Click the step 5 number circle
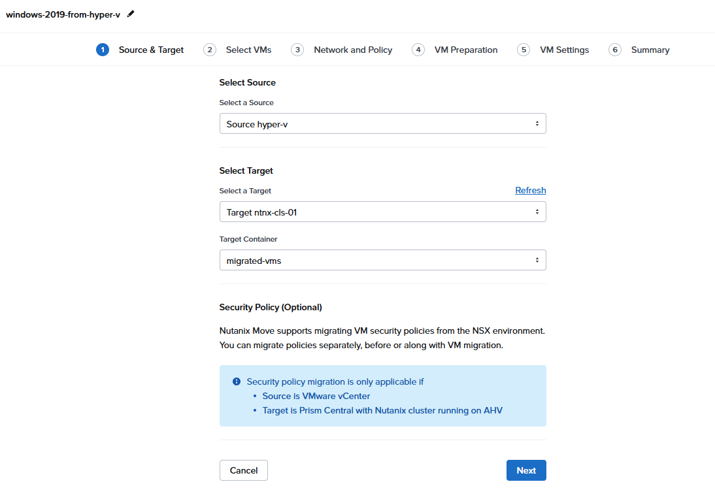Screen dimensions: 715x501 [x=524, y=50]
